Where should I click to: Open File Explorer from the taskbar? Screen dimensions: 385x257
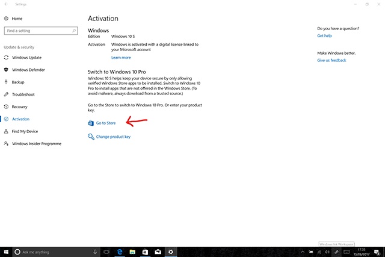tap(132, 252)
